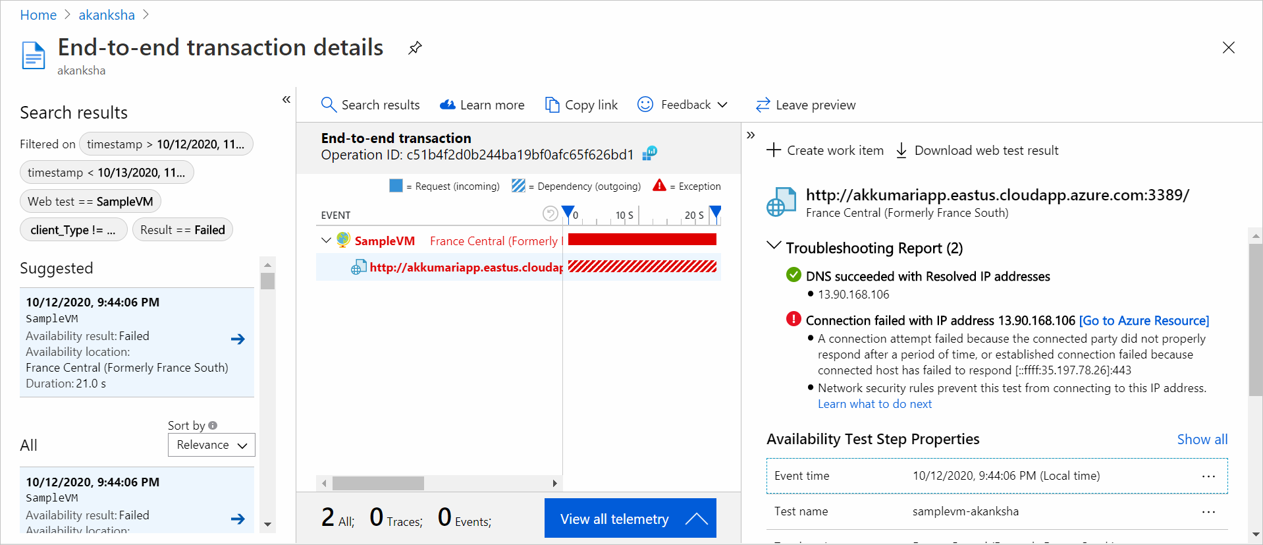
Task: Collapse the Search results side panel
Action: 286,100
